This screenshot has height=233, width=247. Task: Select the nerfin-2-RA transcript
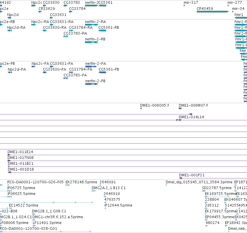point(91,25)
